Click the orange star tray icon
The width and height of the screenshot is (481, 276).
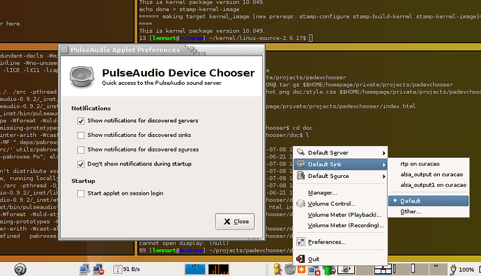click(301, 270)
